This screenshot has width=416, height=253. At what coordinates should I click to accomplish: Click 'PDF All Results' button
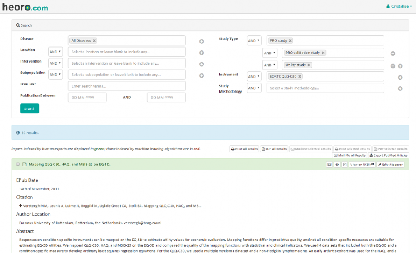[274, 149]
